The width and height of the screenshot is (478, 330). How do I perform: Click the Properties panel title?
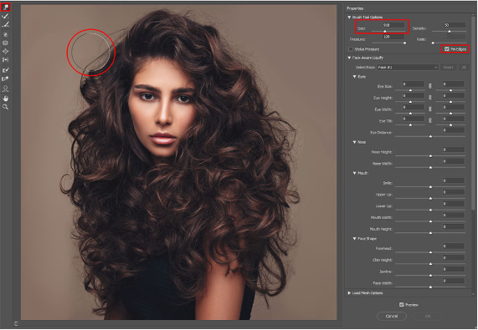pos(355,8)
